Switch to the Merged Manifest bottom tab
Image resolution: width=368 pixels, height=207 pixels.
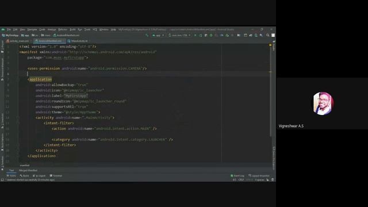28,170
